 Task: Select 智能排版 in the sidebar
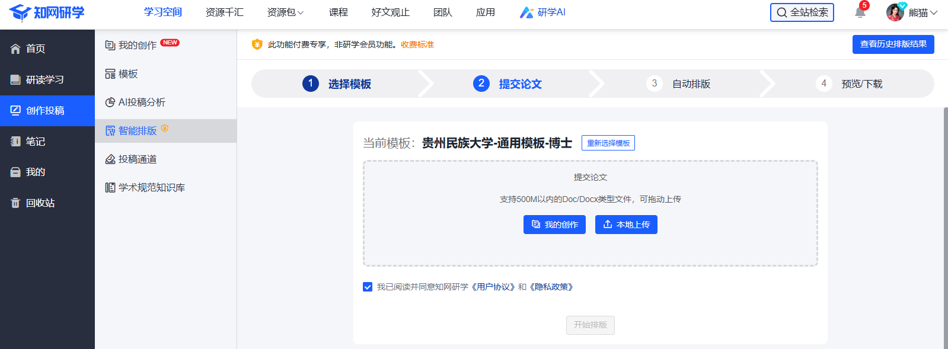pos(137,131)
